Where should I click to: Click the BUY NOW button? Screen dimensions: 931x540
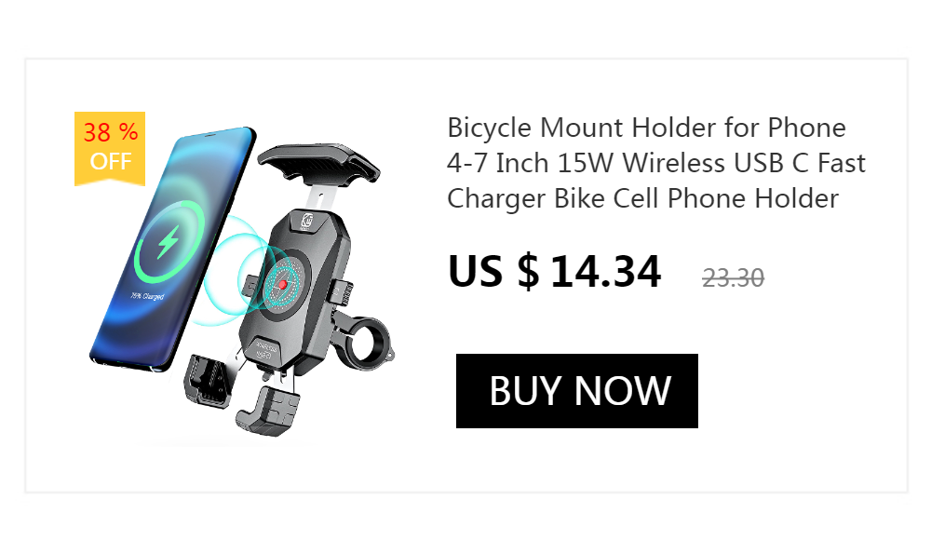(576, 391)
